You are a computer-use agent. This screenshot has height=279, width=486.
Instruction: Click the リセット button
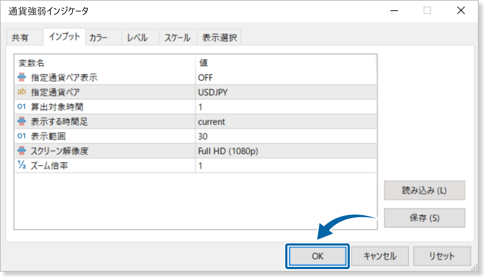[442, 256]
